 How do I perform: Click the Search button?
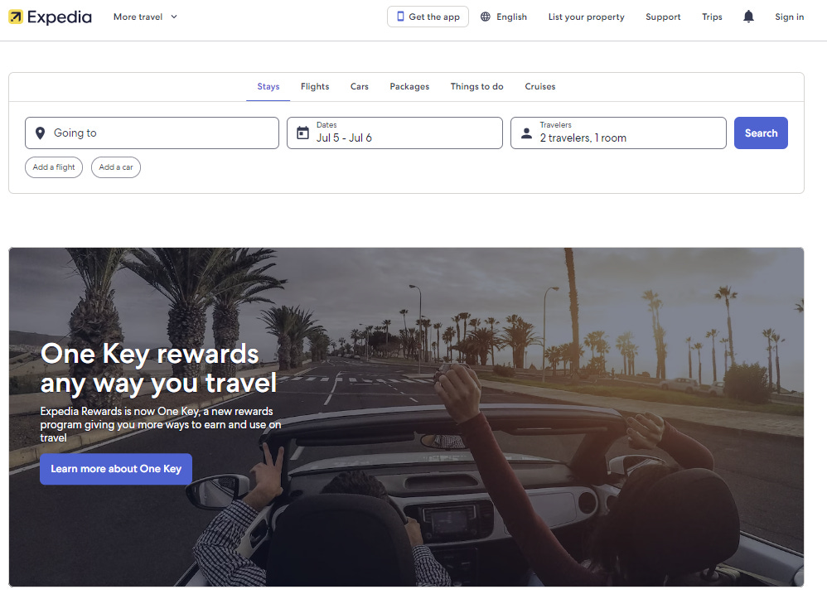(761, 133)
